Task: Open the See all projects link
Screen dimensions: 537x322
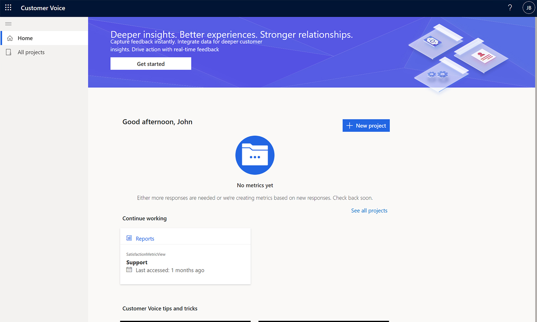Action: coord(369,210)
